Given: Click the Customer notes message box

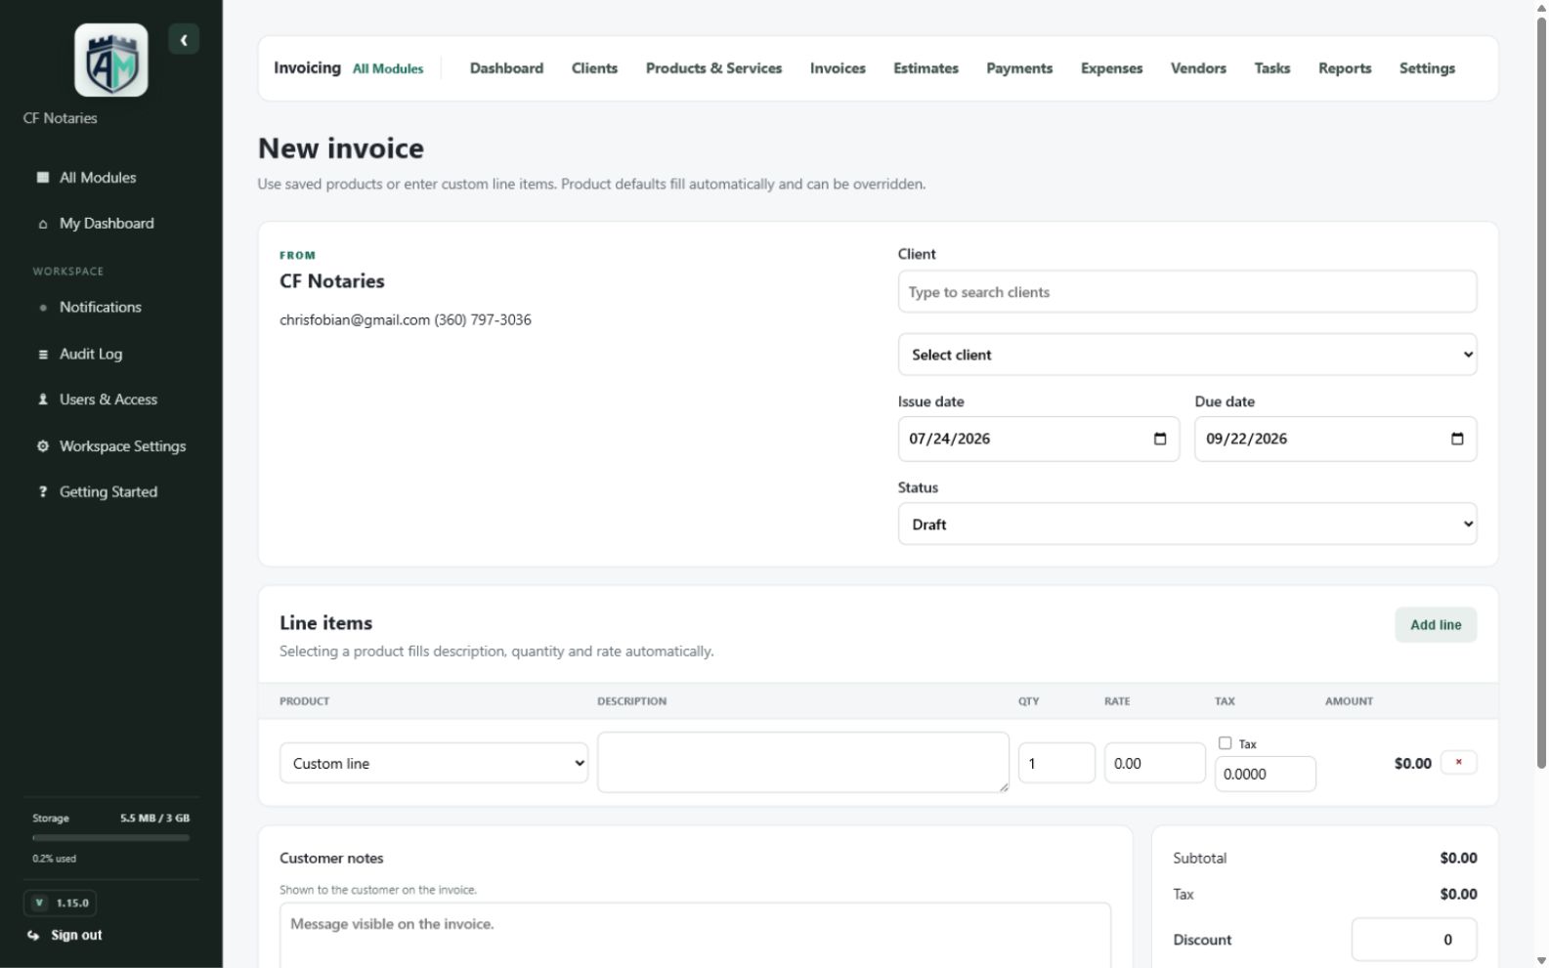Looking at the screenshot, I should click(x=695, y=936).
